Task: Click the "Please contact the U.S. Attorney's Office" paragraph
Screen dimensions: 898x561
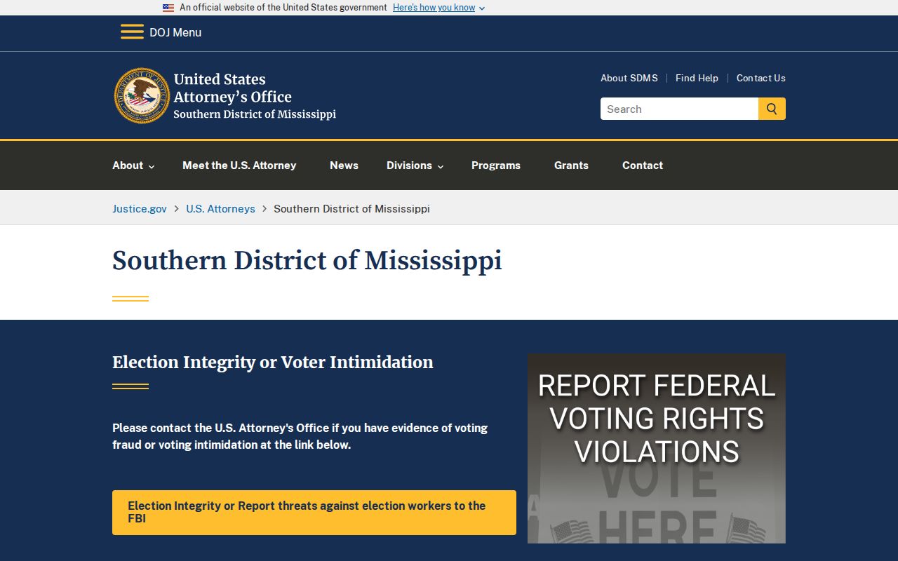Action: [x=300, y=436]
